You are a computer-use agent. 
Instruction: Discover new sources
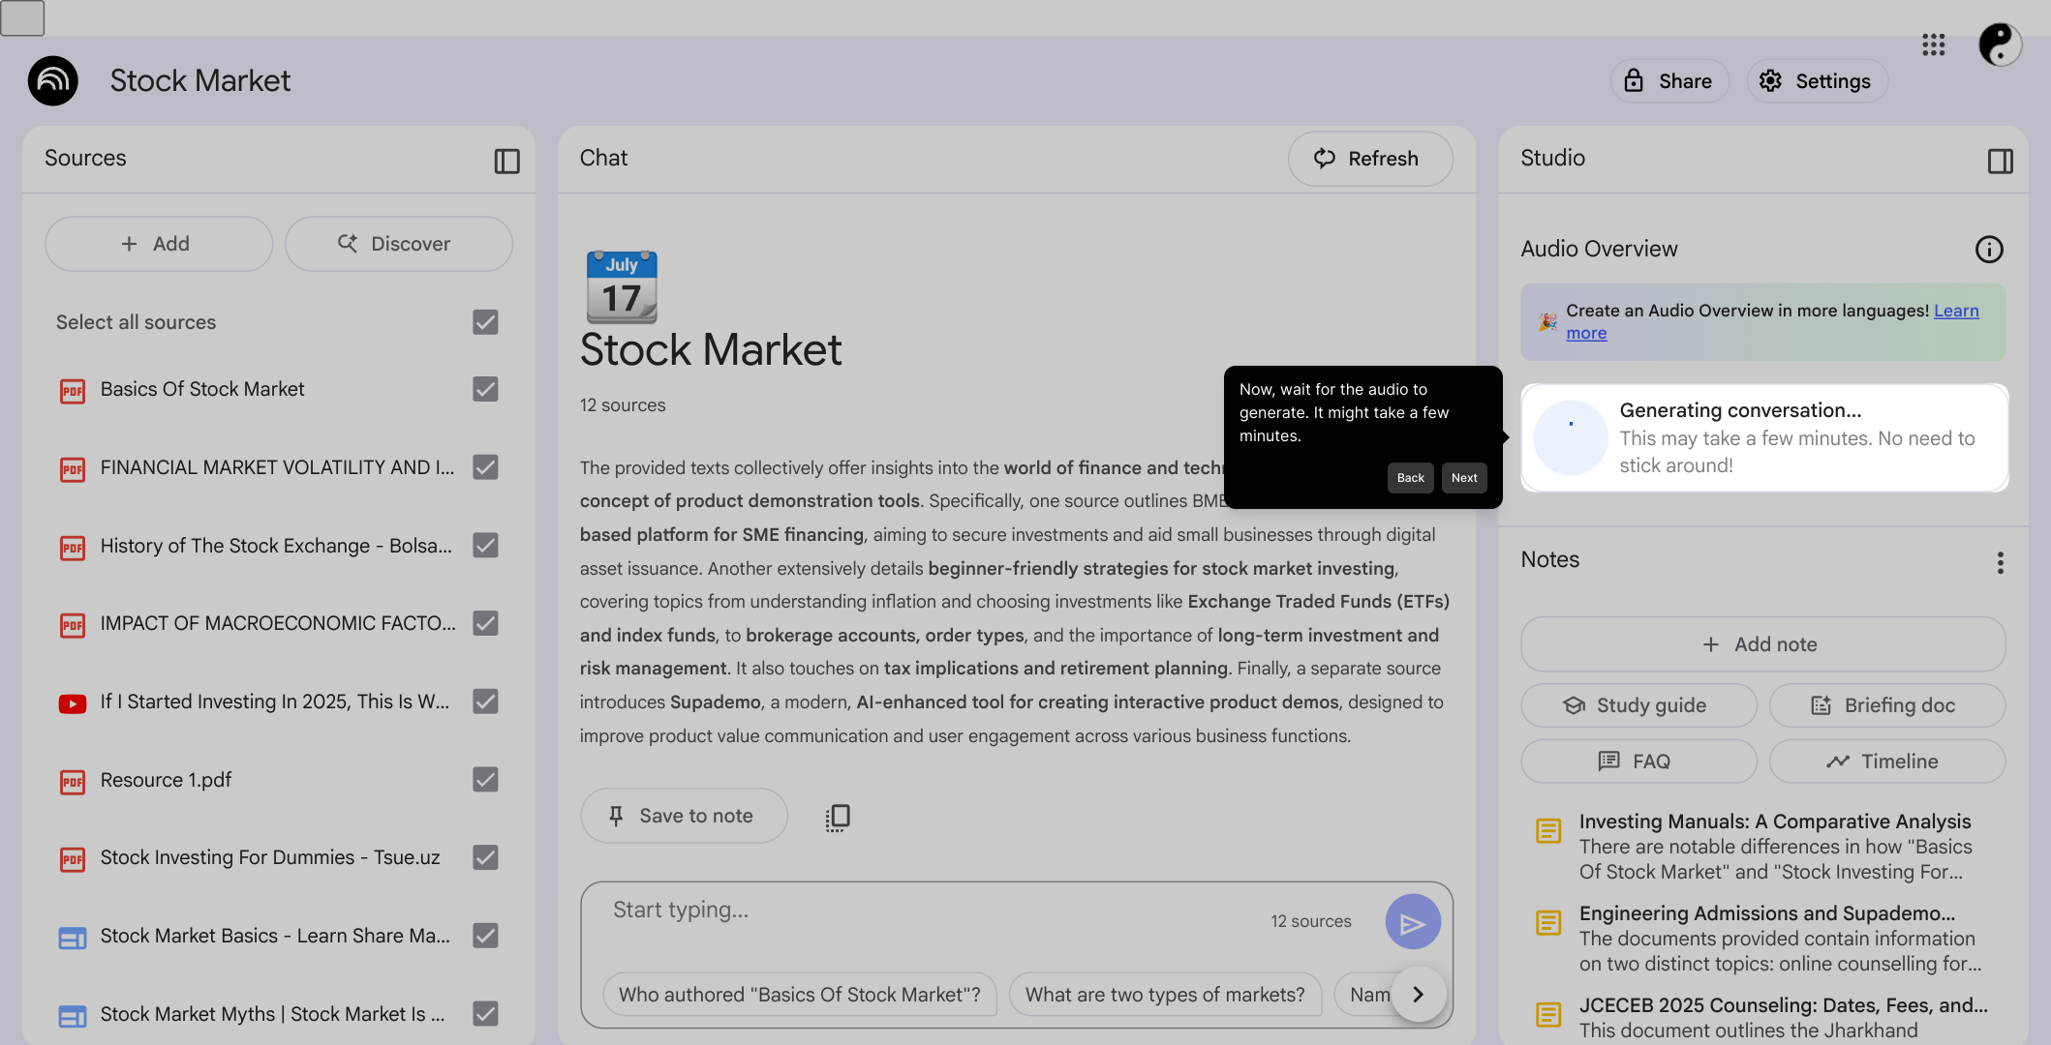398,244
